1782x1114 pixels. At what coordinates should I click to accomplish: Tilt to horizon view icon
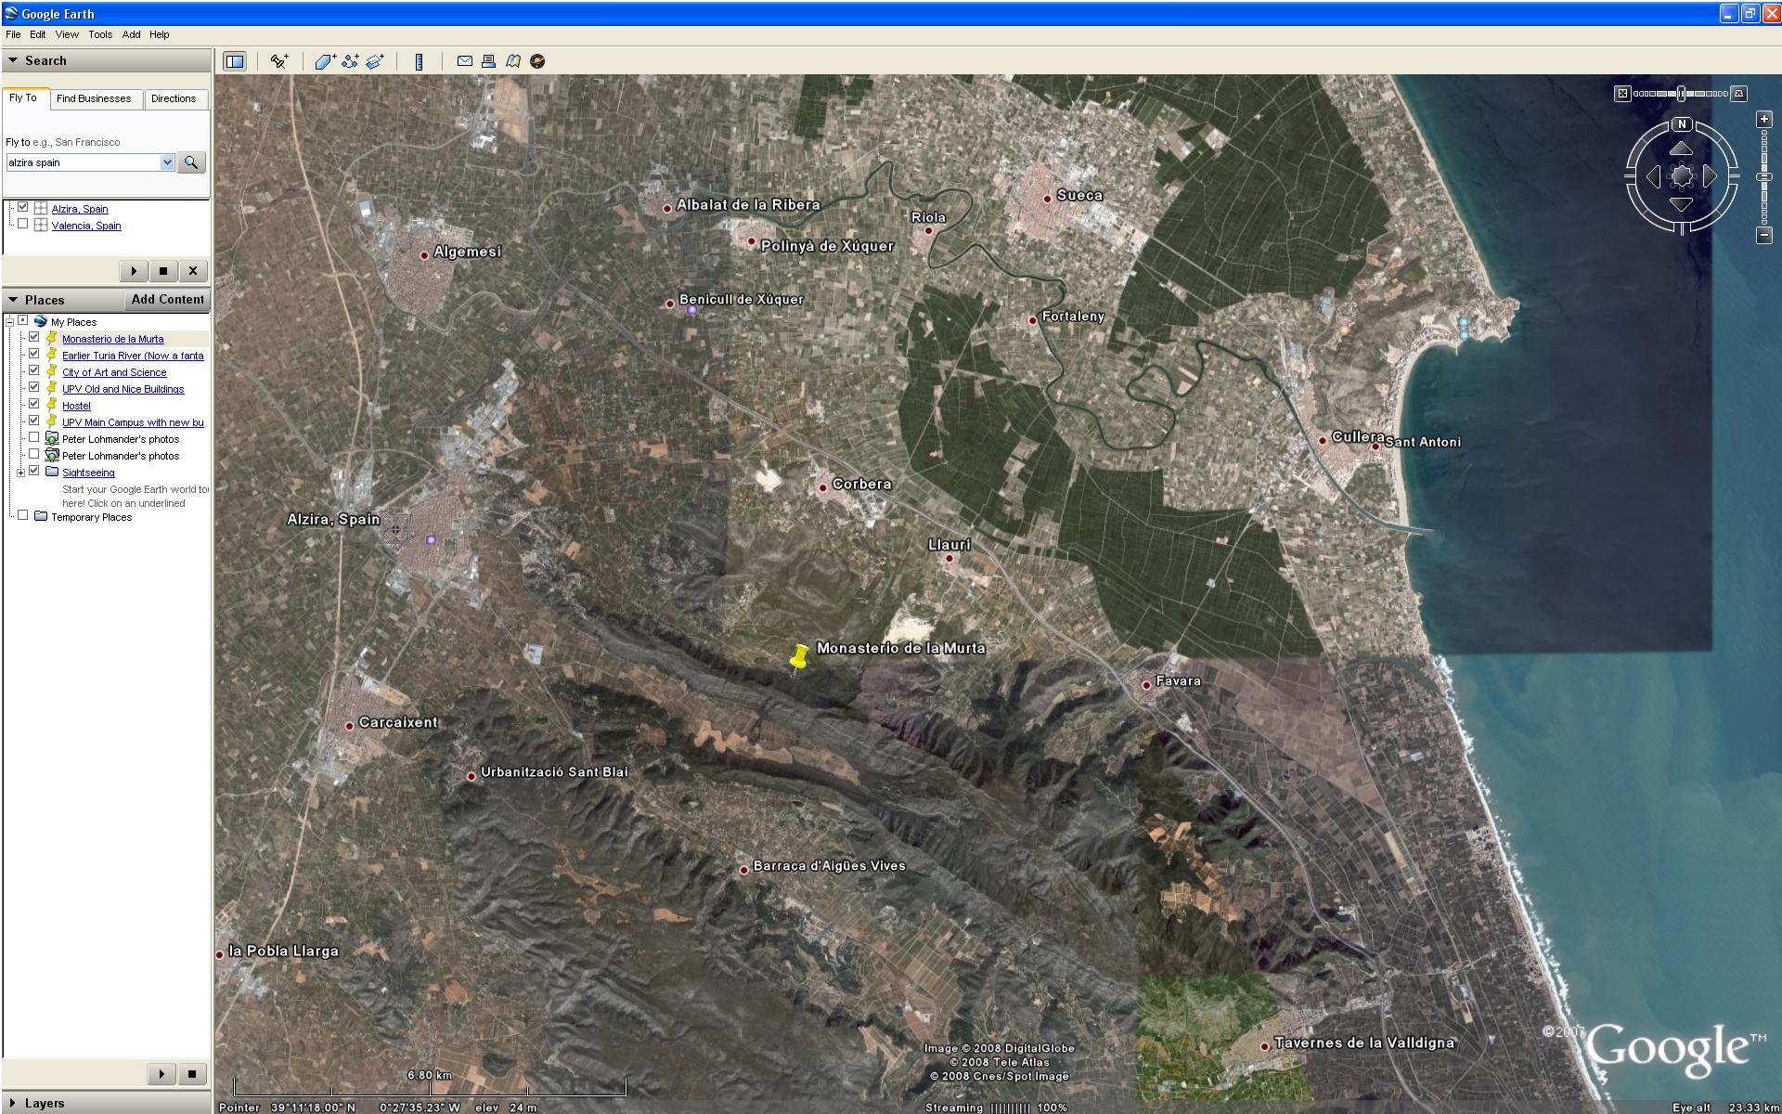1739,94
